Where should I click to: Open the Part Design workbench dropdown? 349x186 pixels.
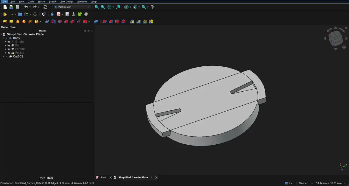[72, 7]
